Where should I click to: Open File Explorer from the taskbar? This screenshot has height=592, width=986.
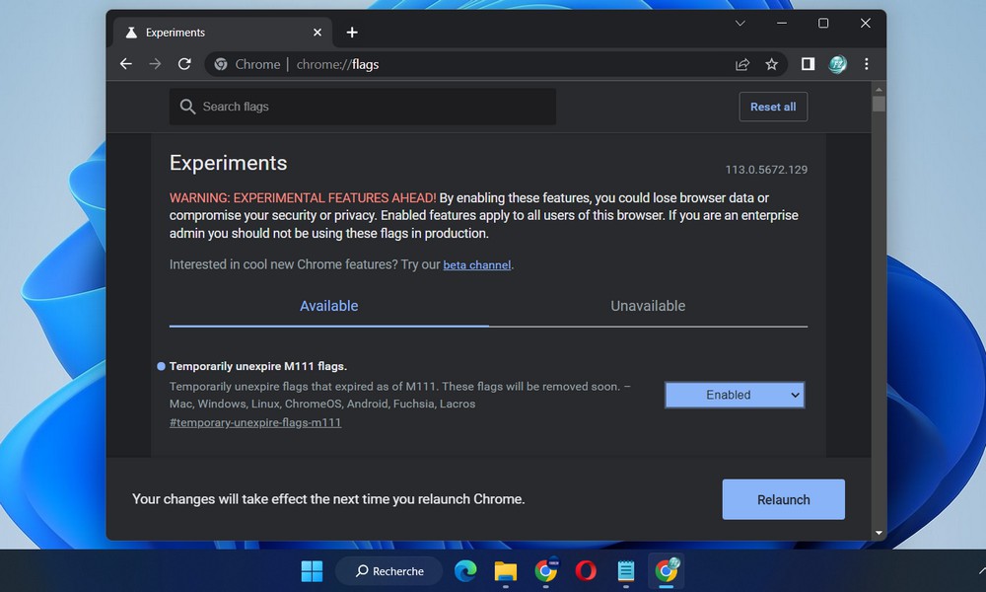[x=506, y=571]
